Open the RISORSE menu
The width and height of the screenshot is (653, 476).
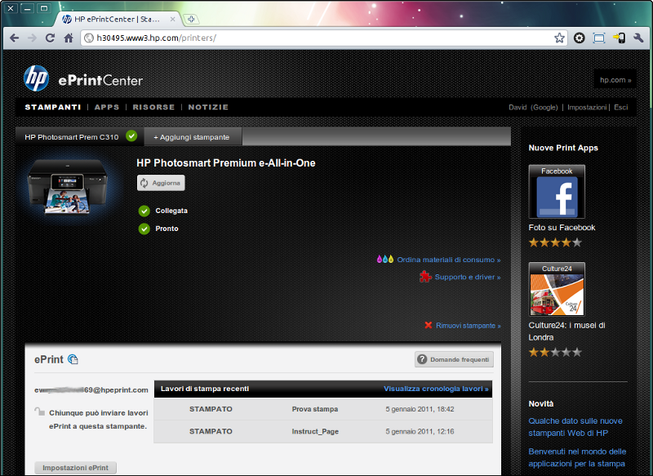153,107
